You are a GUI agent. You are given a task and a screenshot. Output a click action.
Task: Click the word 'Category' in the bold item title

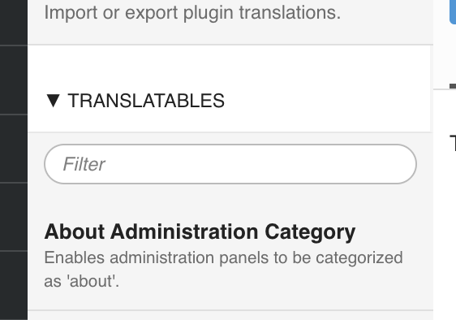310,232
